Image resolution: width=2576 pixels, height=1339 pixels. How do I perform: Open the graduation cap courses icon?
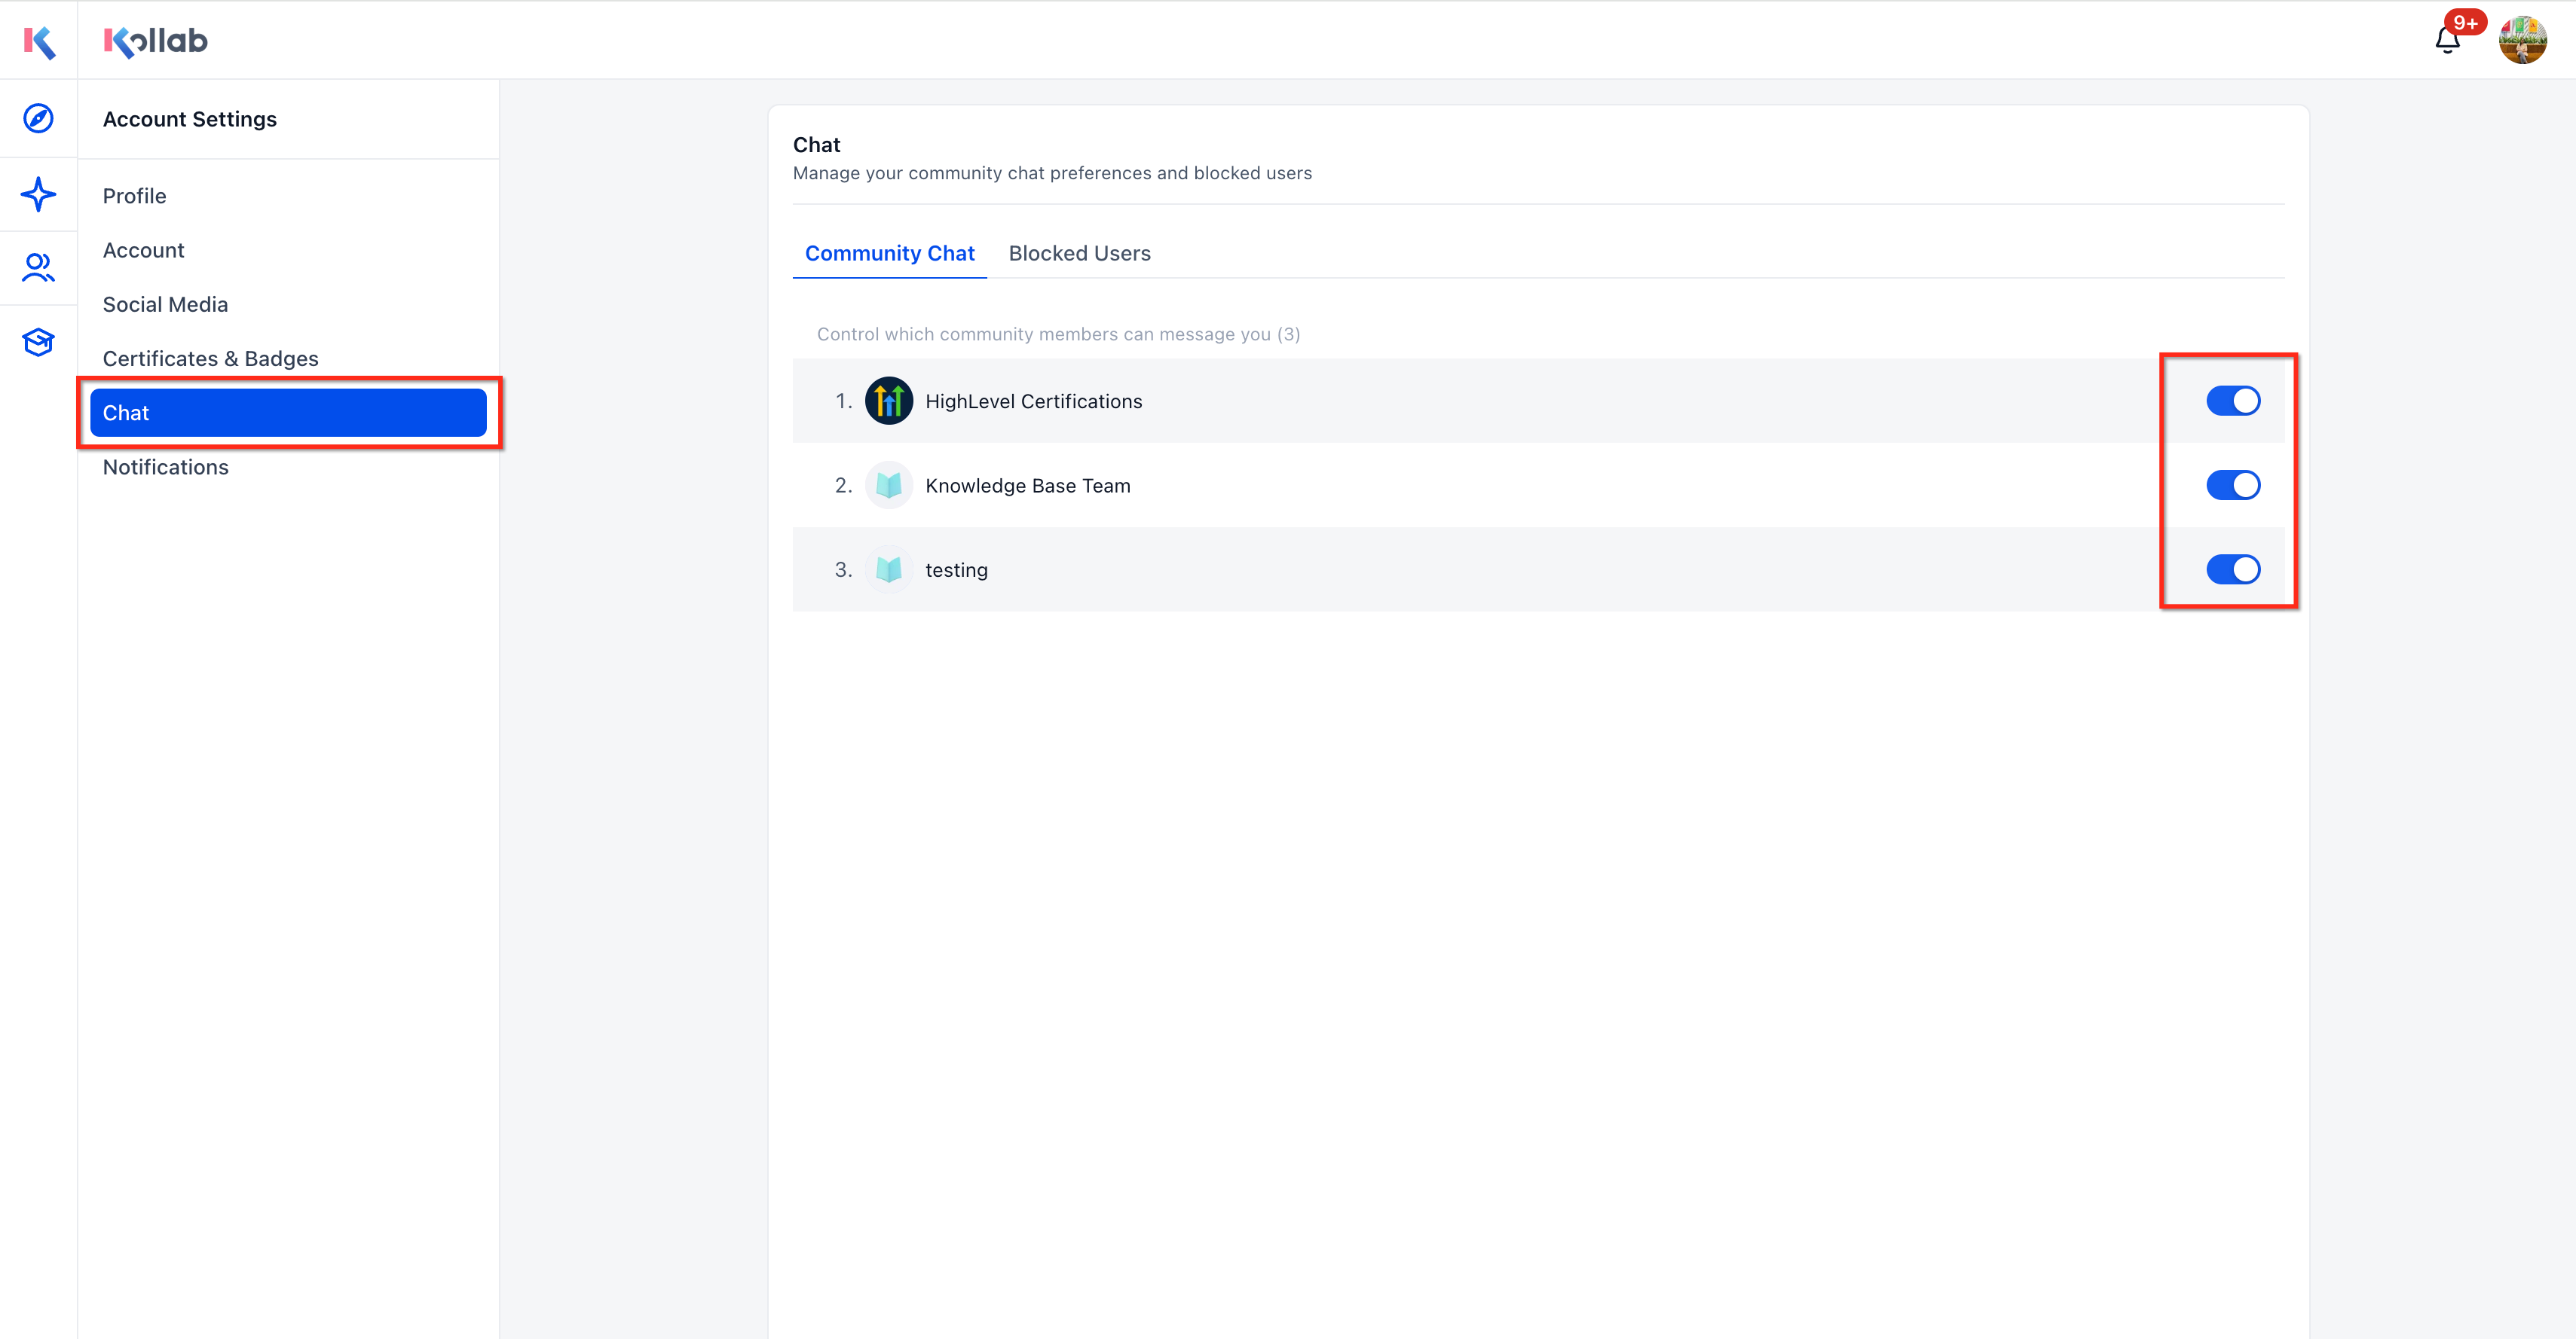[38, 342]
